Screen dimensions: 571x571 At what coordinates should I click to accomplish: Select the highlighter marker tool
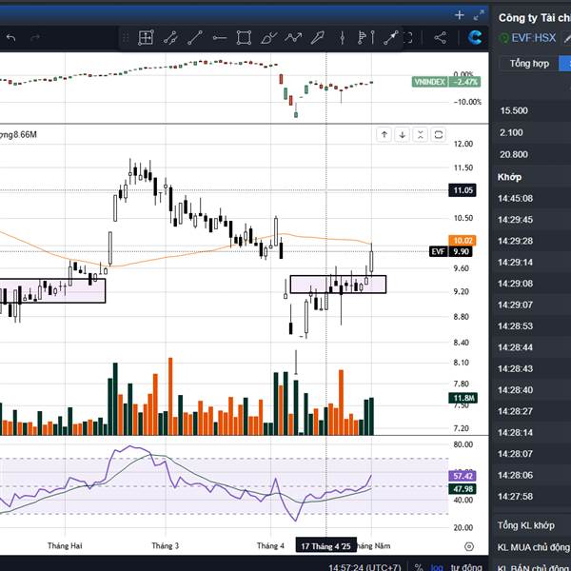pos(317,37)
